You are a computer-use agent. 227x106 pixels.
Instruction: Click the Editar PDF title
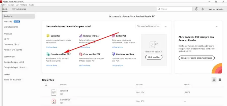(x=121, y=36)
